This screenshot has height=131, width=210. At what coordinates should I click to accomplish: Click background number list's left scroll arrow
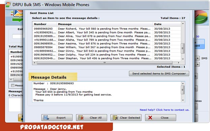tap(11, 79)
